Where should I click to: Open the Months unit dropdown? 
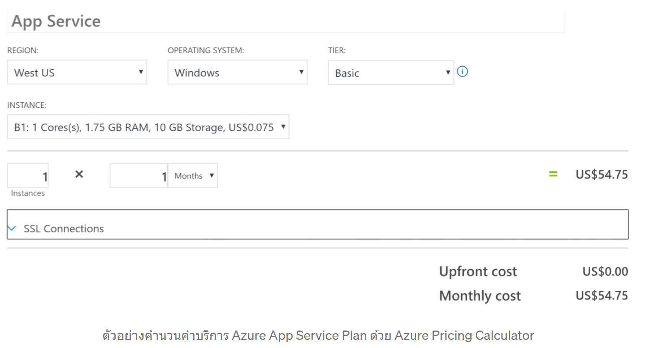tap(193, 176)
